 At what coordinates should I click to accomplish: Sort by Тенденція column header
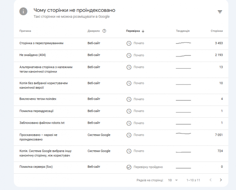[183, 31]
